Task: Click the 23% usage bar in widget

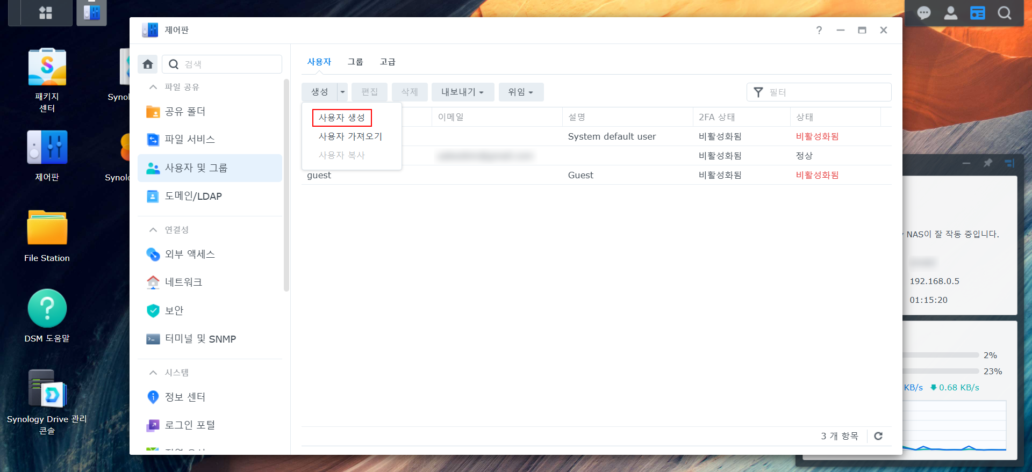Action: [941, 371]
